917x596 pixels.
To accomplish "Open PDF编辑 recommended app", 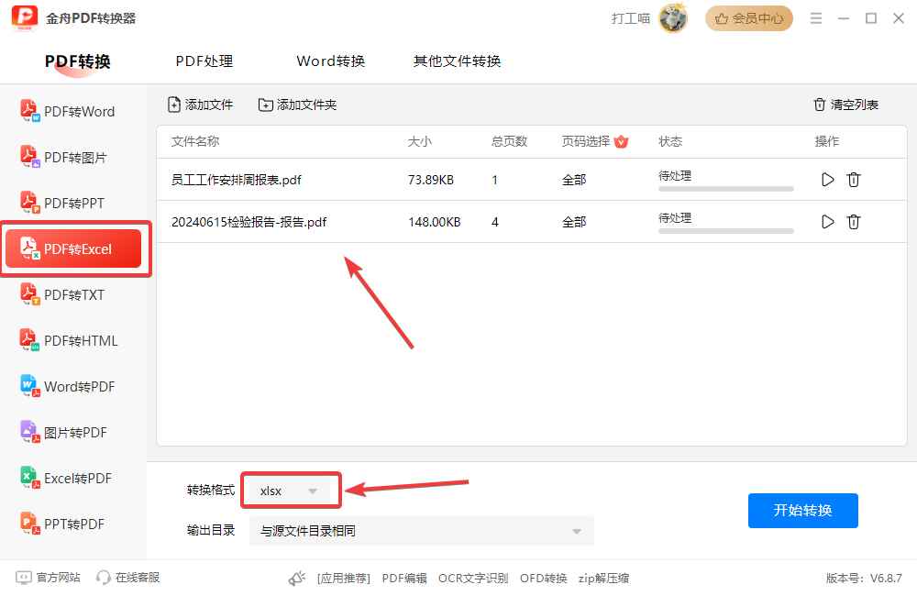I will pos(404,579).
